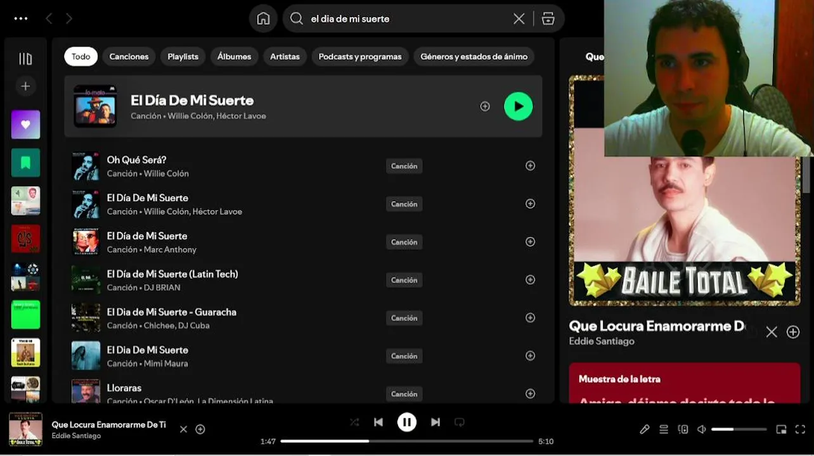Mute with the volume speaker icon
Image resolution: width=814 pixels, height=456 pixels.
(701, 429)
